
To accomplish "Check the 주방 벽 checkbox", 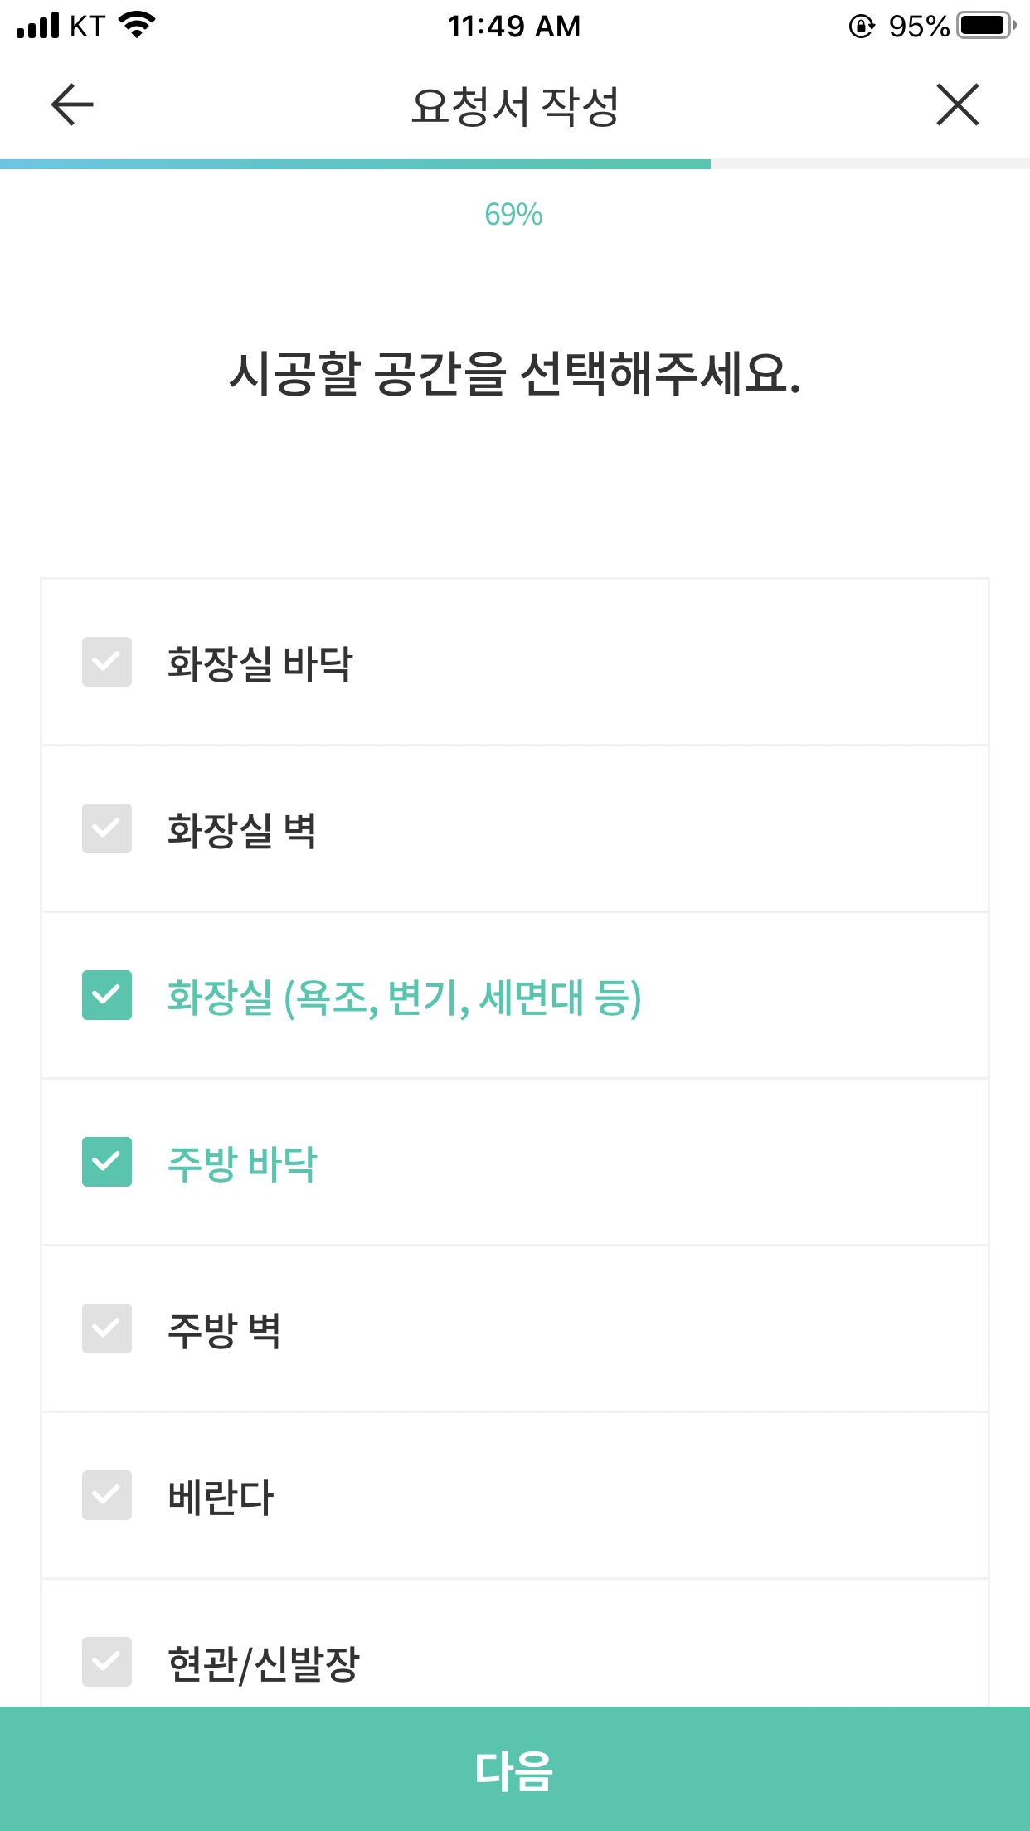I will click(x=107, y=1328).
